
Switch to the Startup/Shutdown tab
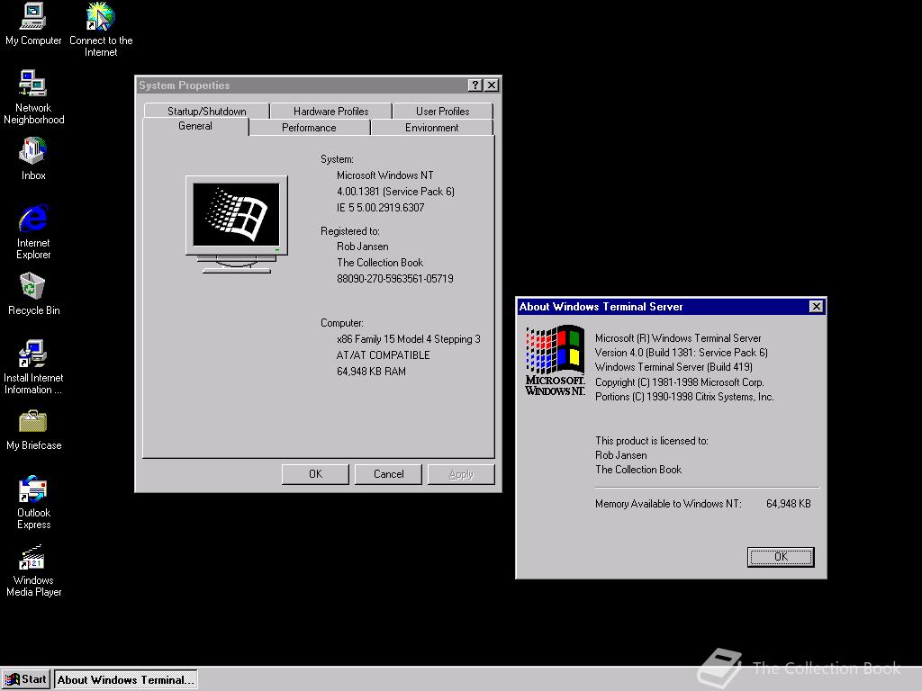(x=206, y=111)
